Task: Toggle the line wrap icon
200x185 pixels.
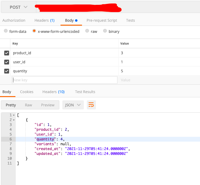Action: coord(91,105)
